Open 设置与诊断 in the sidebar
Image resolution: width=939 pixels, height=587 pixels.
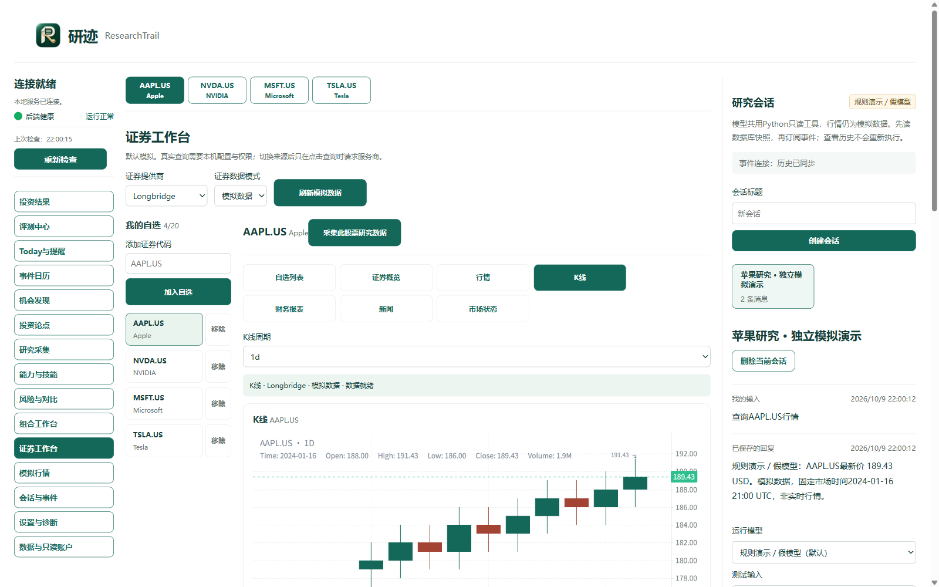tap(64, 522)
